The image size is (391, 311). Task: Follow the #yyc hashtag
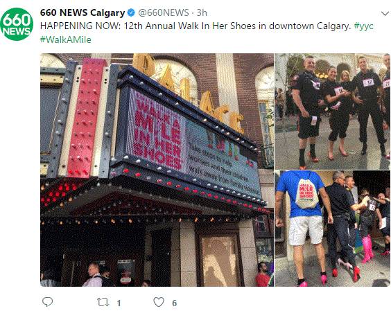[363, 26]
